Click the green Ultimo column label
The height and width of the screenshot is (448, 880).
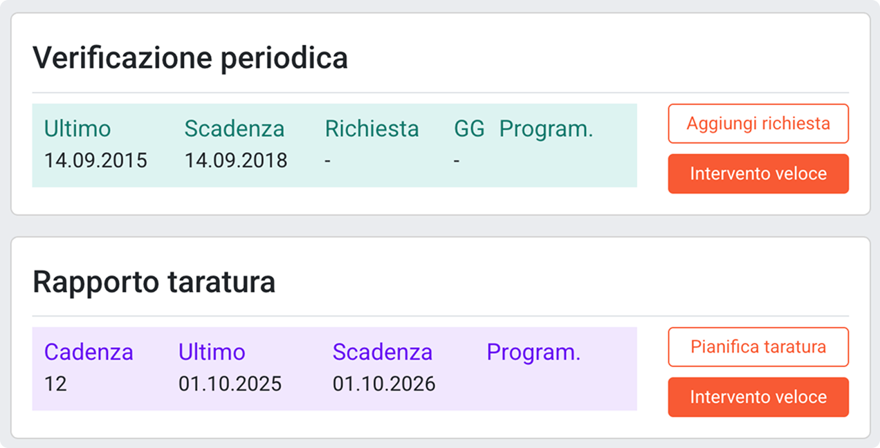point(77,129)
